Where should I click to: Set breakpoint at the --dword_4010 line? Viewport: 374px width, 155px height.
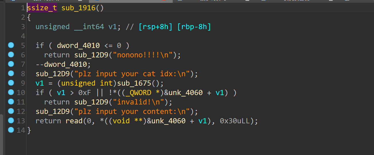pyautogui.click(x=11, y=64)
